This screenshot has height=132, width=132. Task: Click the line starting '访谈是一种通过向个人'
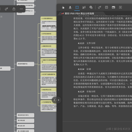105,73
